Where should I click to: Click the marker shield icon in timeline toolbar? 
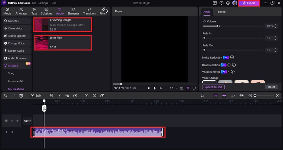51,96
